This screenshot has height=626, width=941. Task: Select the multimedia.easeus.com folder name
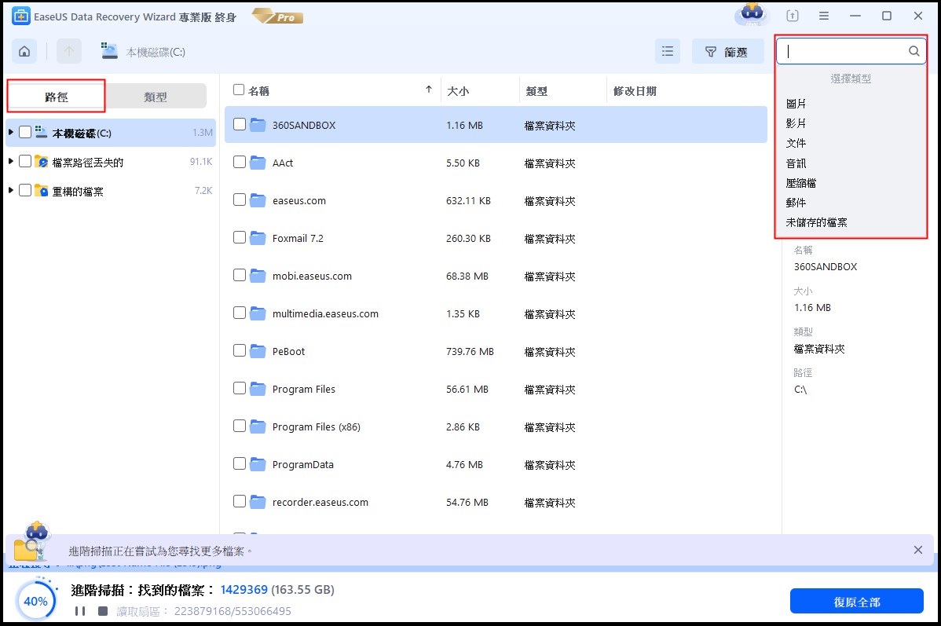click(325, 314)
